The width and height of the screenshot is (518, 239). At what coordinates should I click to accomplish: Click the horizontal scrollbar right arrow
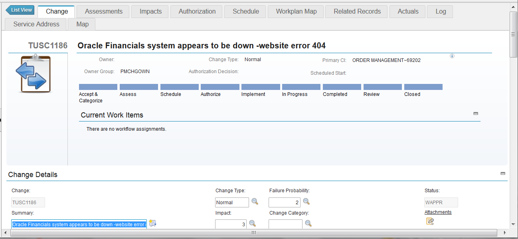coord(504,233)
